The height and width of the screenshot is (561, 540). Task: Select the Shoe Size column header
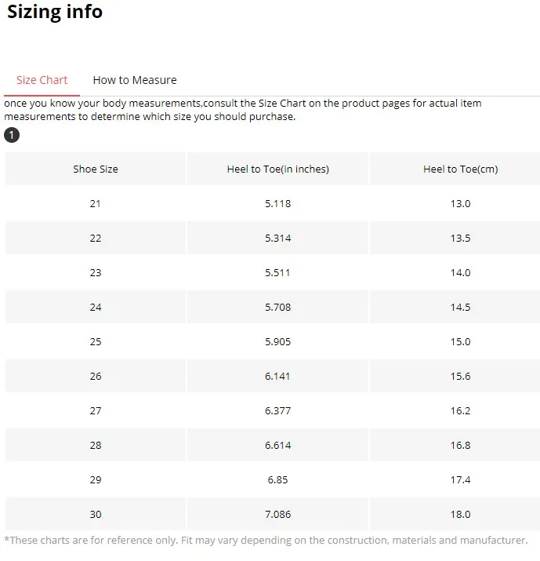96,169
